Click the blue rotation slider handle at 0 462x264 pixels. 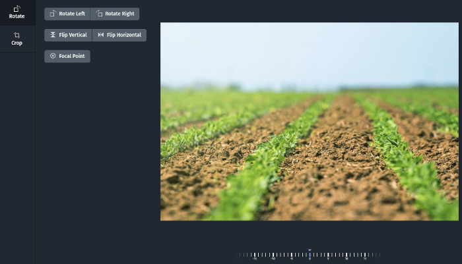(310, 253)
